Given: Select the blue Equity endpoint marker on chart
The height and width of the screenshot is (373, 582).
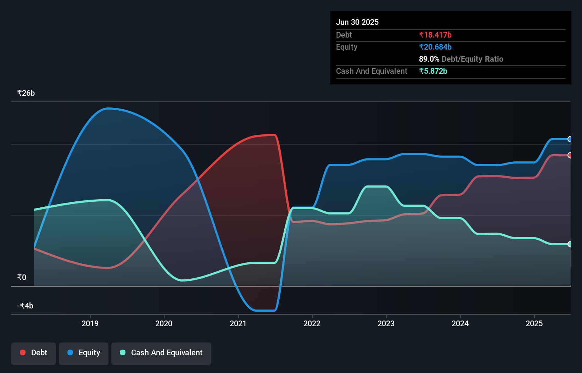Looking at the screenshot, I should (x=570, y=139).
